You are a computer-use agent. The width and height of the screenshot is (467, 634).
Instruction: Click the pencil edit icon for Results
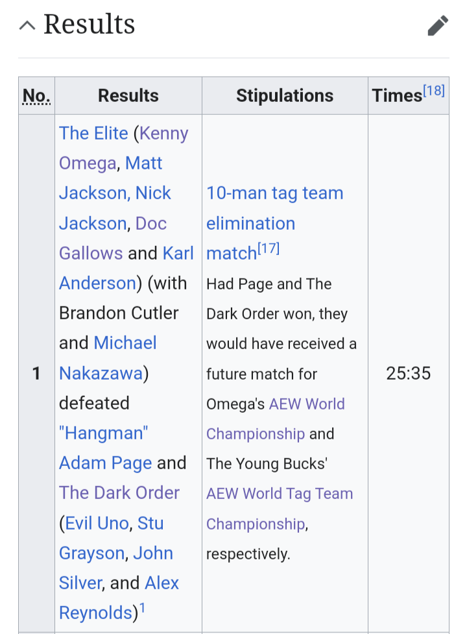(x=438, y=25)
